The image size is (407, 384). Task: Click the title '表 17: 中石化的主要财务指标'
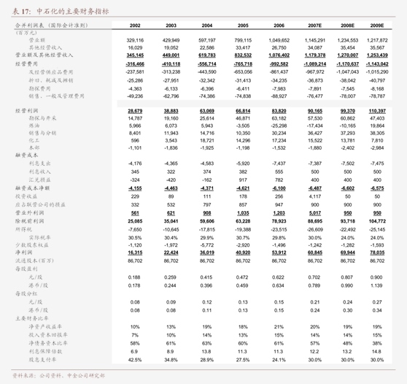pyautogui.click(x=61, y=11)
